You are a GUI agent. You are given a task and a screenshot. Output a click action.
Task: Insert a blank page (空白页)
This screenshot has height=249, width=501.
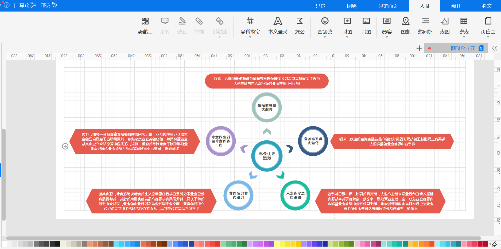pyautogui.click(x=488, y=26)
